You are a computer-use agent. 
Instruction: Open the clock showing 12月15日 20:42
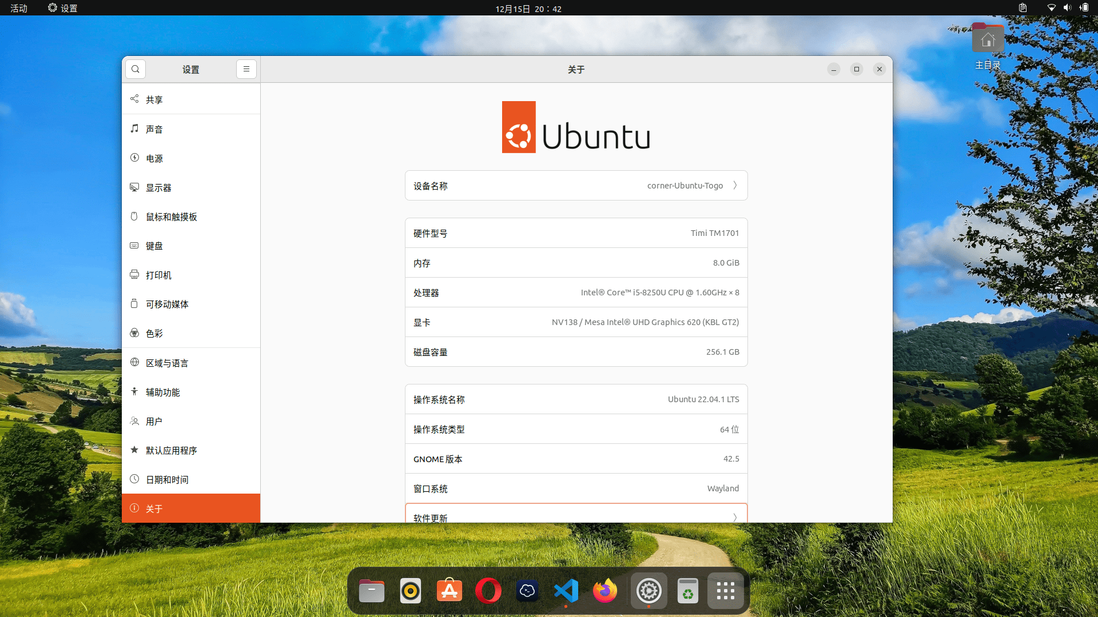(528, 9)
